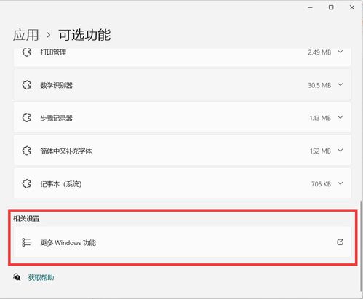Open 更多 Windows 功能
Screen dimensions: 363x299
click(183, 242)
